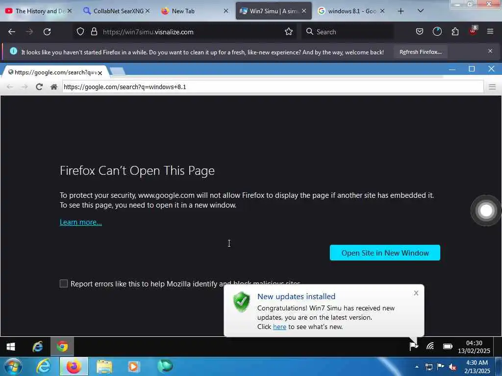Check Report errors to Mozilla checkbox

[x=64, y=283]
